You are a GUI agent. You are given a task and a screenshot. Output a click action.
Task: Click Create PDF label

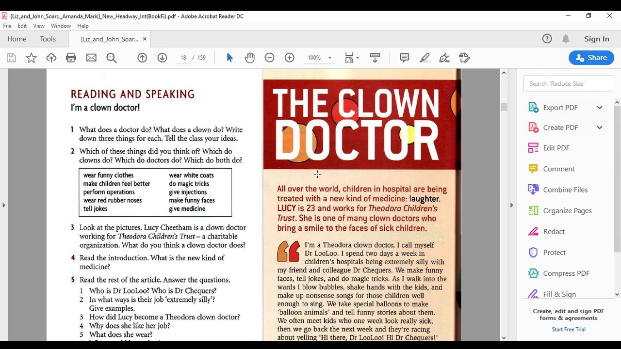click(561, 127)
